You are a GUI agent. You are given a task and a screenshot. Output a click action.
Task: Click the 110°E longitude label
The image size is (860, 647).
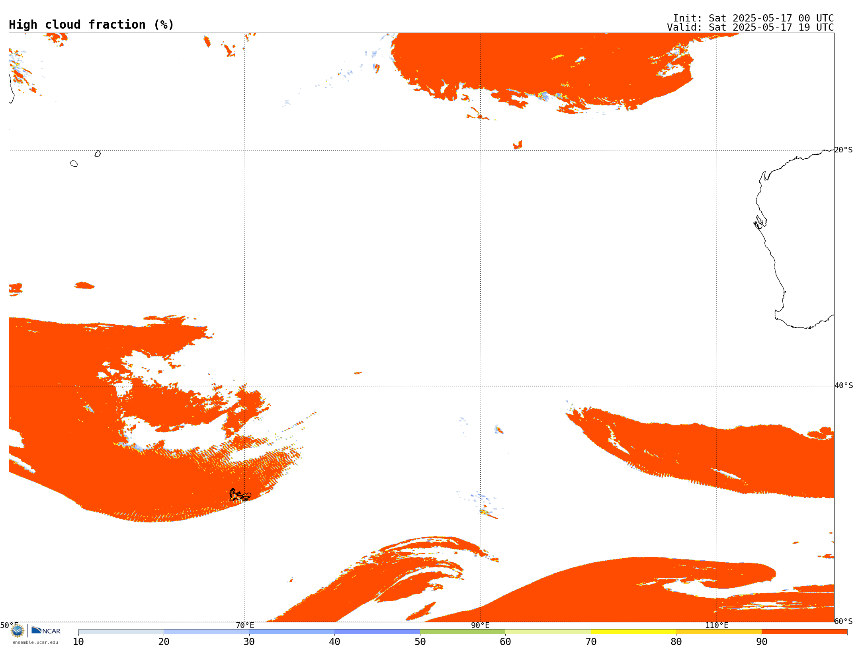tap(717, 626)
